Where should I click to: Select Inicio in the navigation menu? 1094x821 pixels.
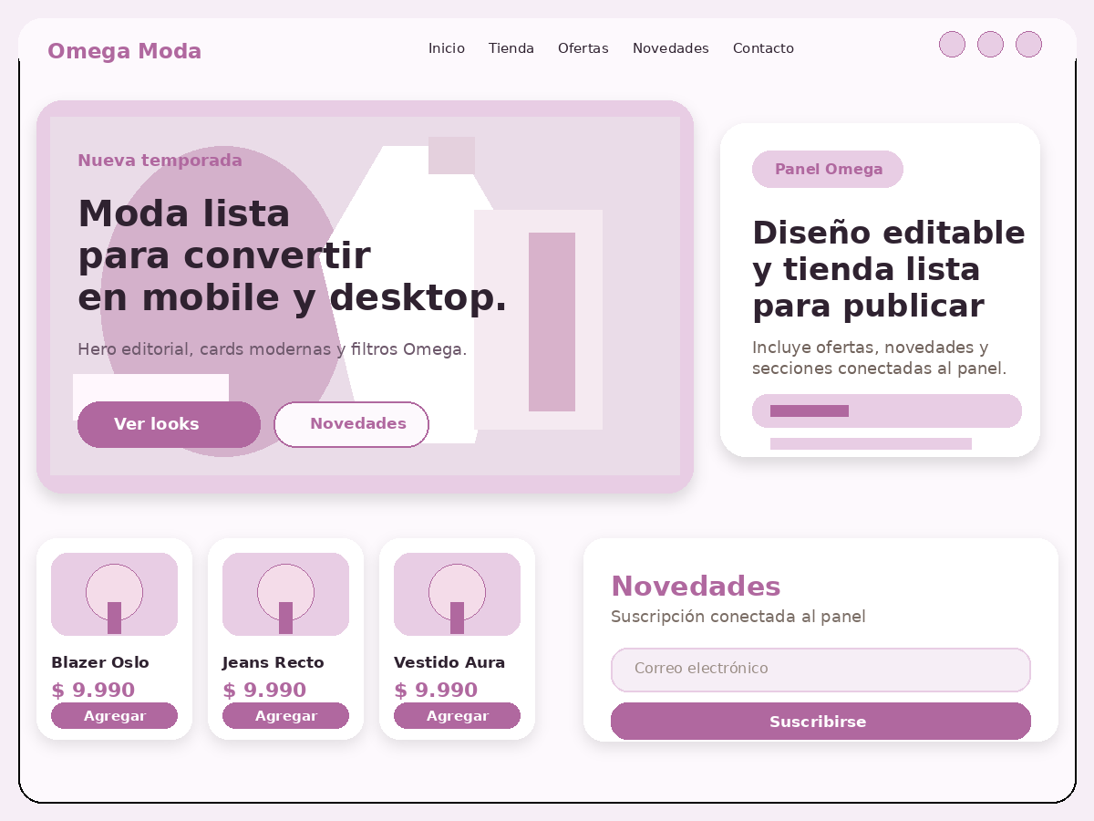(447, 48)
